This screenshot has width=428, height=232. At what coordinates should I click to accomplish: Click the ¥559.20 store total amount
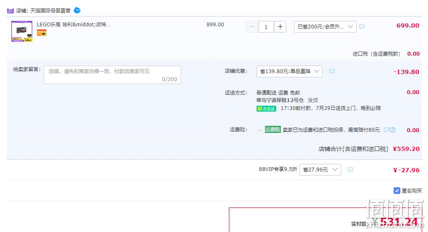(406, 149)
